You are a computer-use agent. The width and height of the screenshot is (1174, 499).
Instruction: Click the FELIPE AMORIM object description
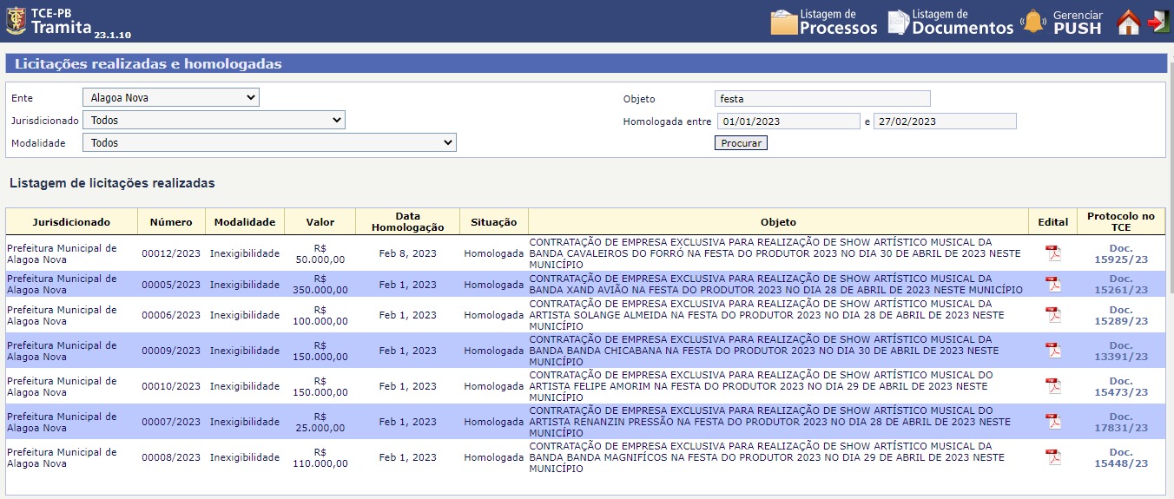pyautogui.click(x=761, y=386)
